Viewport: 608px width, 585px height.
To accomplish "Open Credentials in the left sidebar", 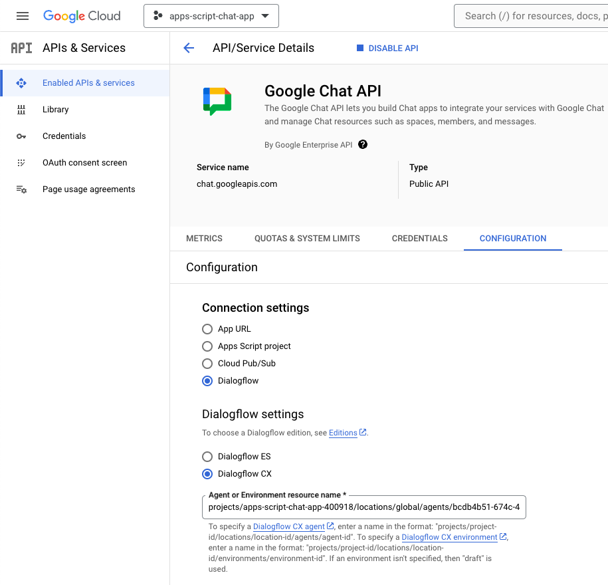I will click(x=64, y=136).
